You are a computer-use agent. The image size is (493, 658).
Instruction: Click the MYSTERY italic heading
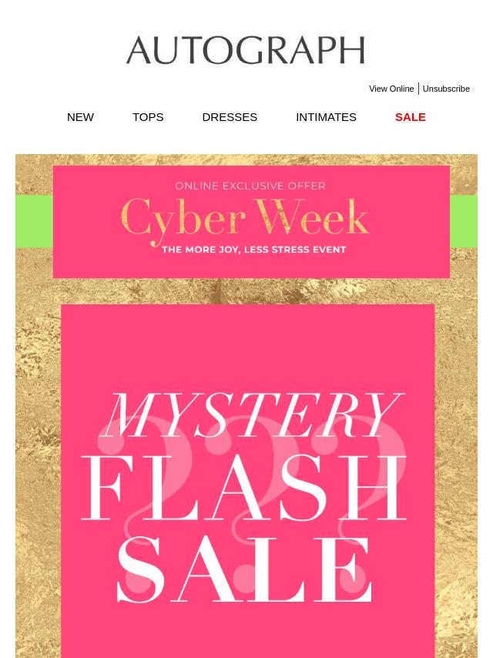click(x=254, y=415)
